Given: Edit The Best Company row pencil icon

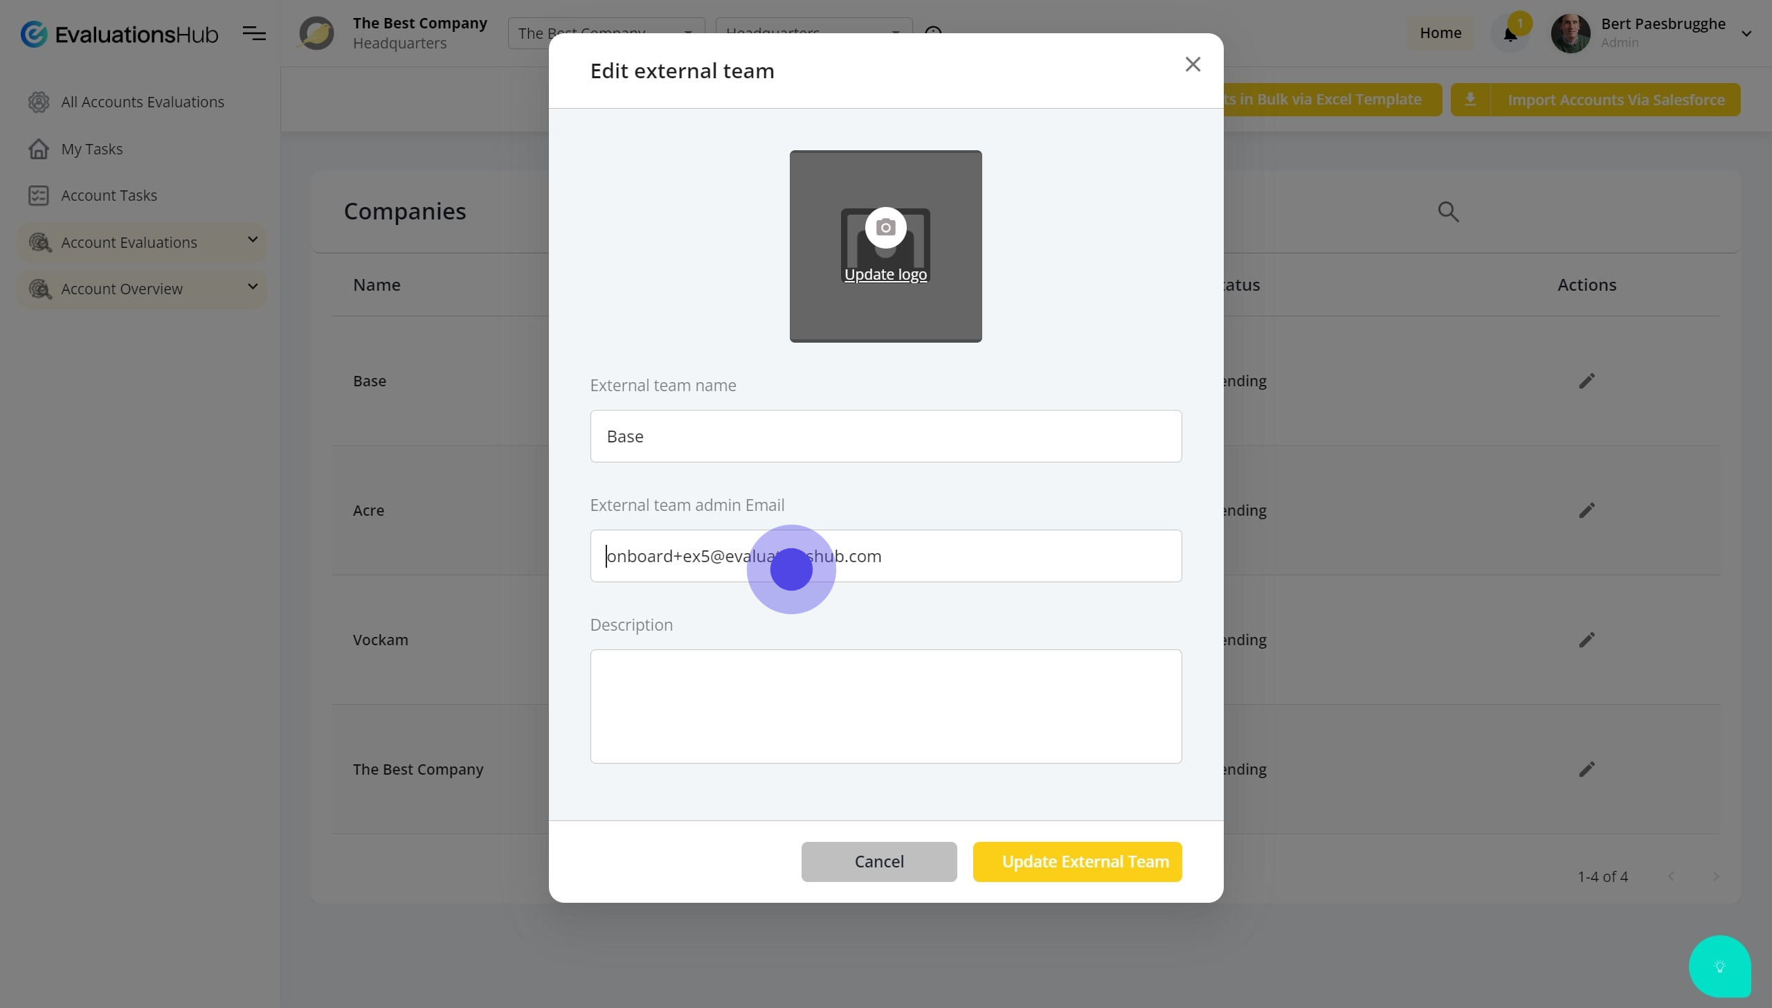Looking at the screenshot, I should (1586, 770).
